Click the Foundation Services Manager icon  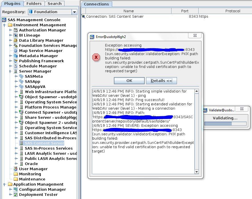pyautogui.click(x=16, y=45)
